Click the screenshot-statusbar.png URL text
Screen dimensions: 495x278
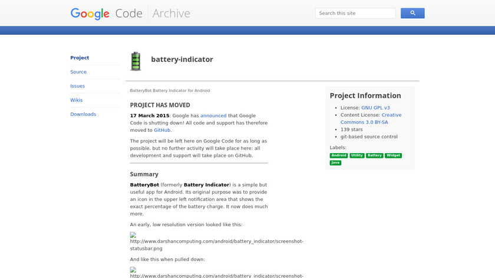pos(217,245)
